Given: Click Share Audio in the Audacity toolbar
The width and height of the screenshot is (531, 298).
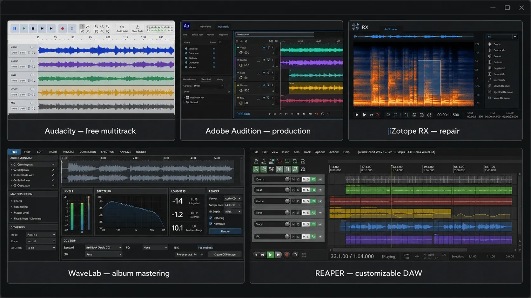Looking at the screenshot, I should pos(138,29).
